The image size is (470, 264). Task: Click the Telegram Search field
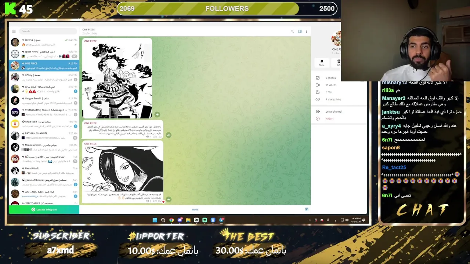click(x=48, y=31)
